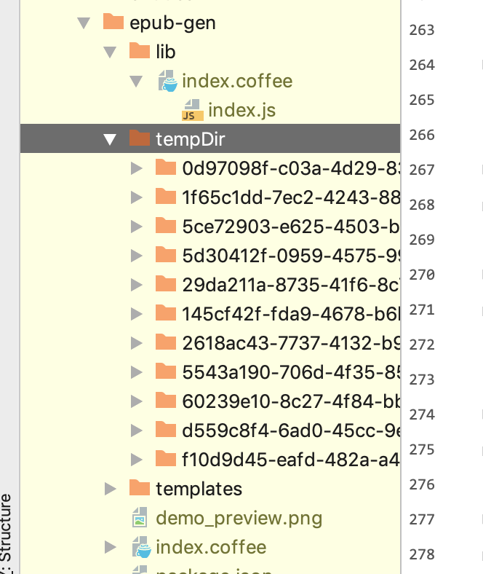The image size is (483, 574).
Task: Select the templates folder label
Action: click(x=199, y=489)
